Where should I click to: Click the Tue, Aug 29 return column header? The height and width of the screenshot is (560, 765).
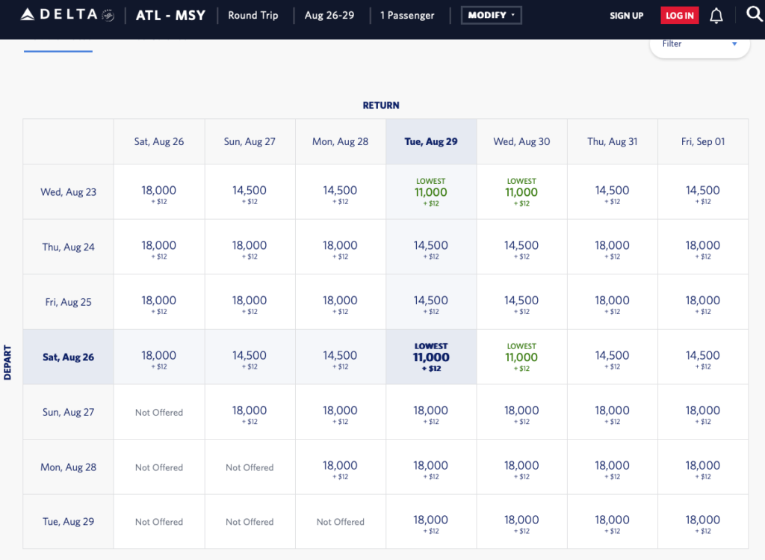click(x=431, y=141)
